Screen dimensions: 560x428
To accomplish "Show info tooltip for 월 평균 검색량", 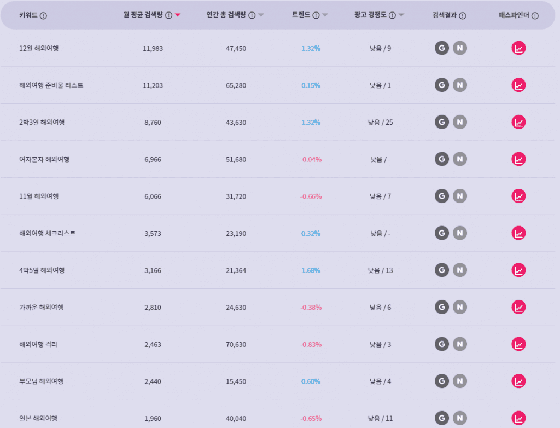I will [x=168, y=15].
